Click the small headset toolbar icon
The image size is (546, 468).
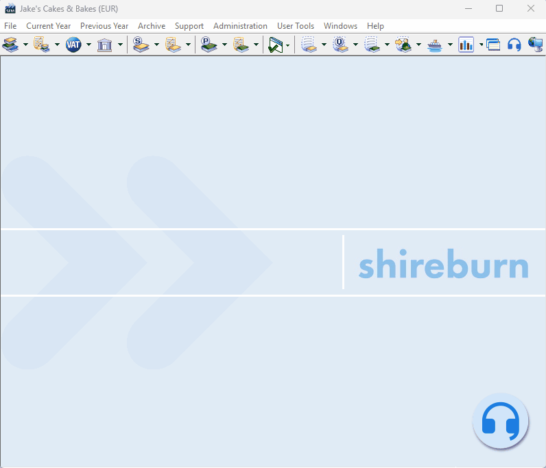pos(514,45)
